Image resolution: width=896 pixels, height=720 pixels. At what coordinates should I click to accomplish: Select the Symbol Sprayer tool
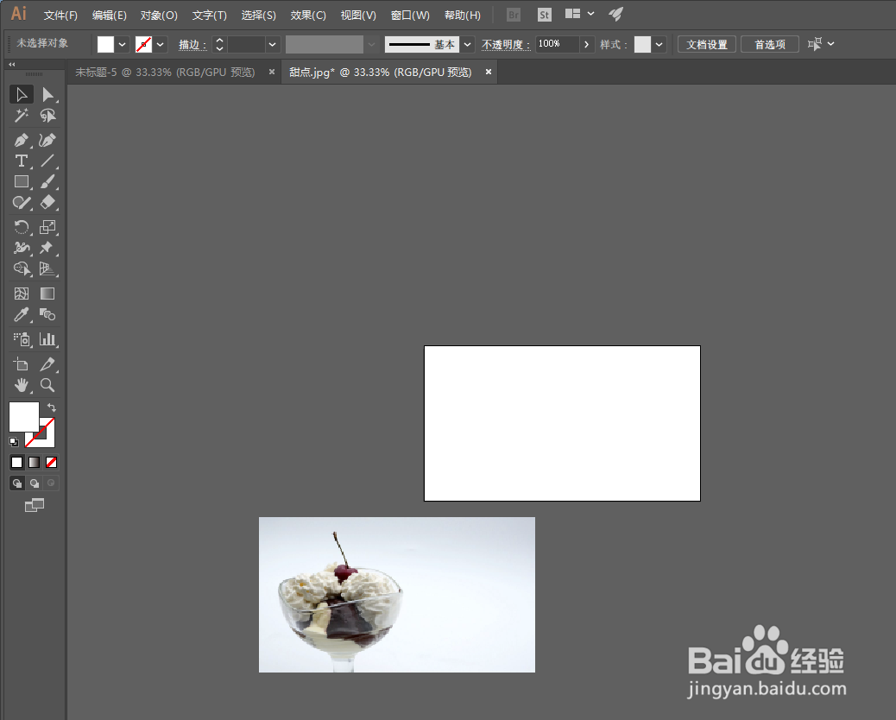(x=22, y=339)
